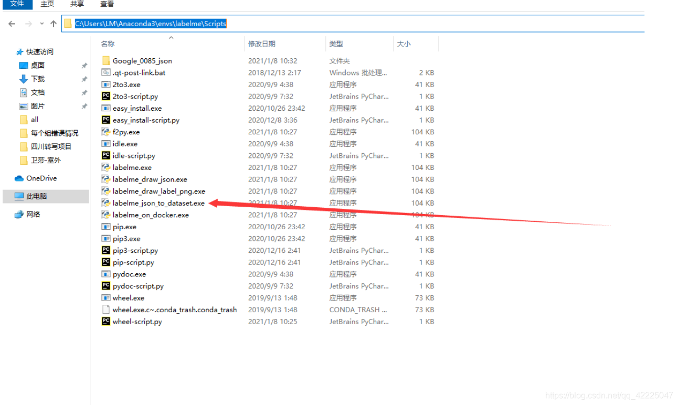Click the file name wheel-script.py
Screen dimensions: 678x405
(x=137, y=322)
